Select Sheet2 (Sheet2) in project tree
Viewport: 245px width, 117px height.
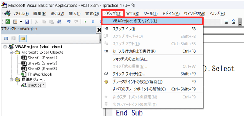(x=43, y=63)
